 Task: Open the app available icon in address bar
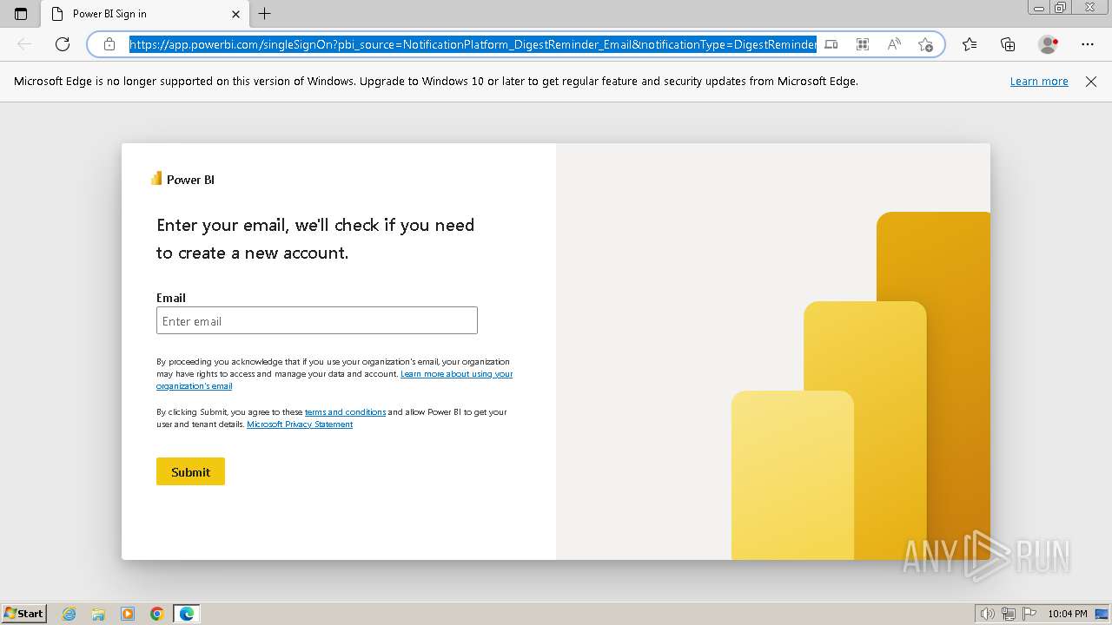pos(831,44)
